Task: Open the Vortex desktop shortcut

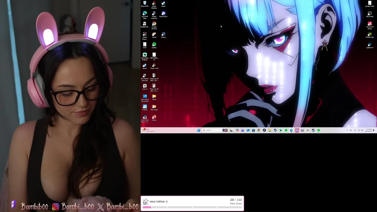Action: click(x=154, y=35)
